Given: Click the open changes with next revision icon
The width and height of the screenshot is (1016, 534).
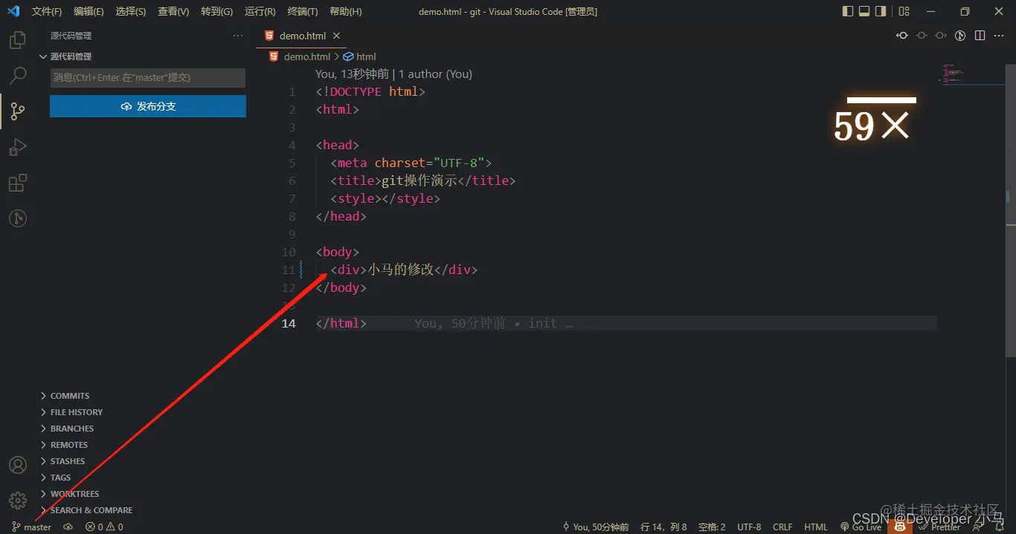Looking at the screenshot, I should coord(941,36).
